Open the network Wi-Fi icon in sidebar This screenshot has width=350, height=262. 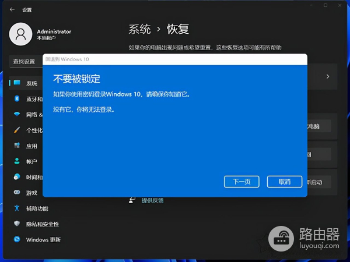click(17, 114)
